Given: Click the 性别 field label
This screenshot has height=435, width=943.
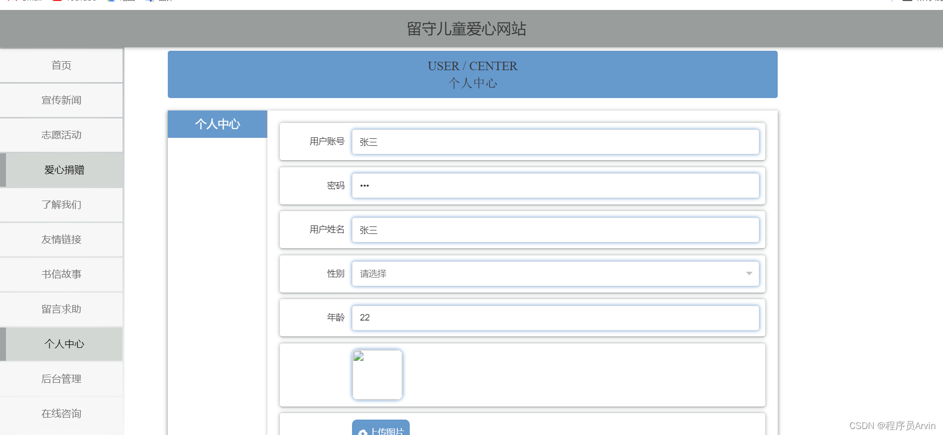Looking at the screenshot, I should (x=336, y=273).
